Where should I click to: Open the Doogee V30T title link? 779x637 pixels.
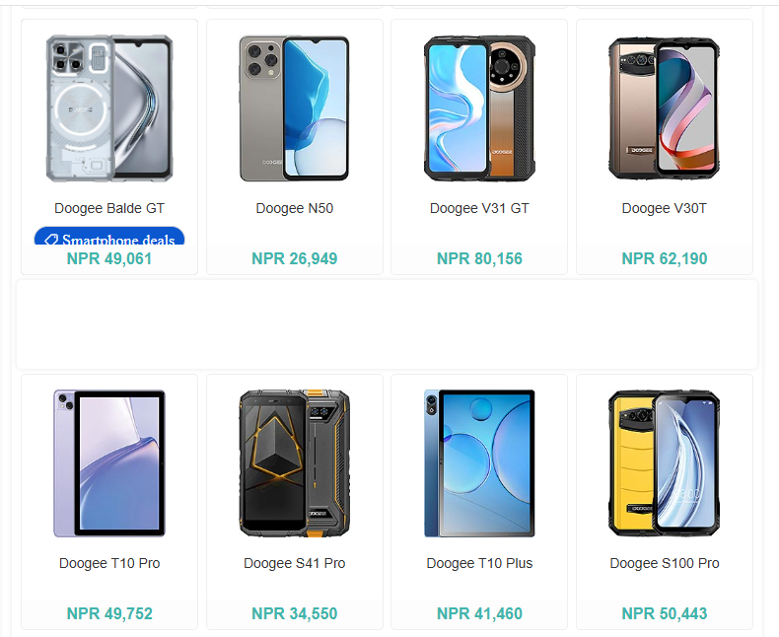665,208
